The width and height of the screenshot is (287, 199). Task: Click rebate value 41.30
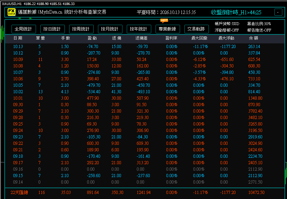pos(116,92)
